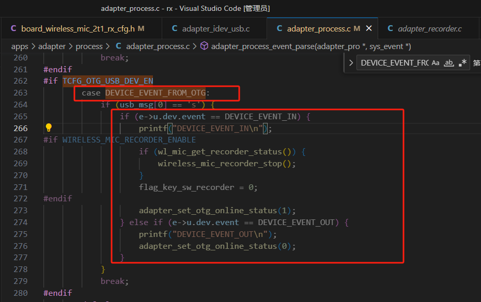Image resolution: width=481 pixels, height=302 pixels.
Task: Click the break statement on line 279
Action: click(x=114, y=281)
